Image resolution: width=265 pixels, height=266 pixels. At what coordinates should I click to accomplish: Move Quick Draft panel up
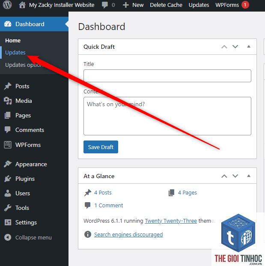pyautogui.click(x=224, y=47)
